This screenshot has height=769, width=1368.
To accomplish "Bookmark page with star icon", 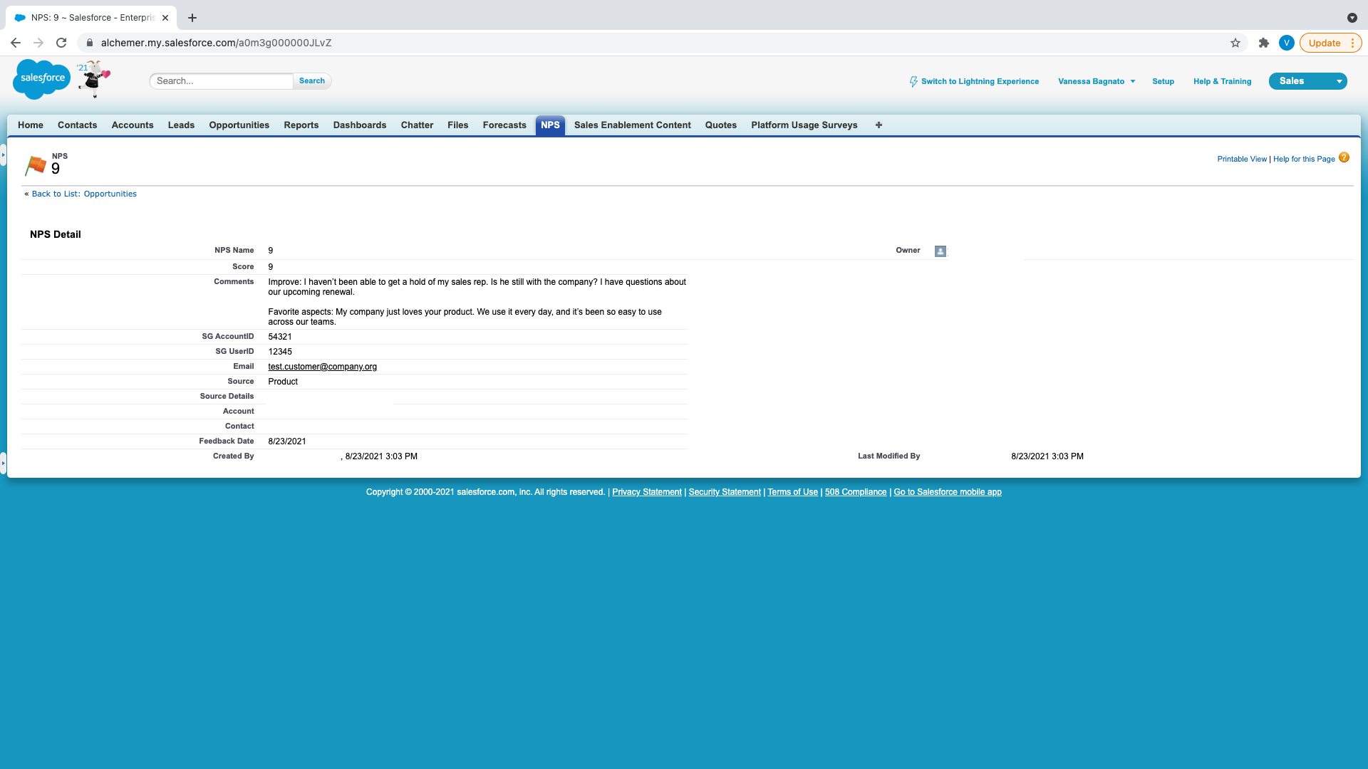I will click(1235, 43).
